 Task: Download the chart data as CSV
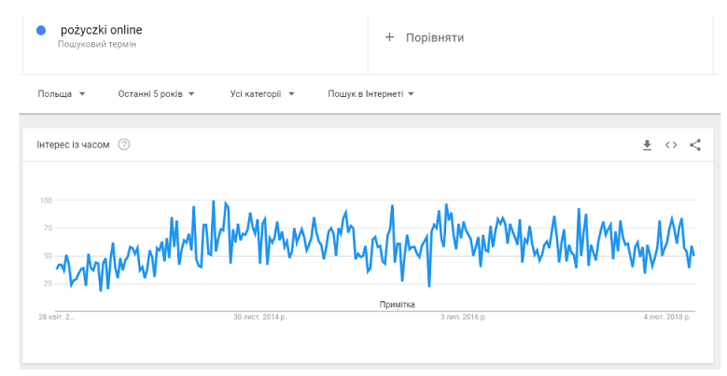coord(647,145)
